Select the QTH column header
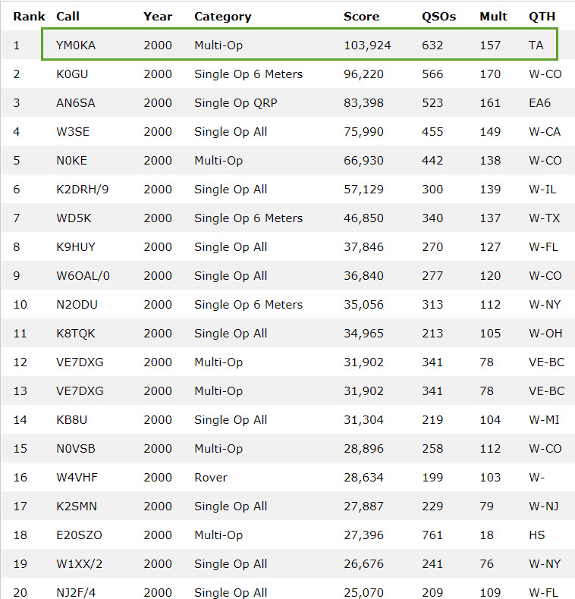This screenshot has width=575, height=599. pyautogui.click(x=541, y=16)
